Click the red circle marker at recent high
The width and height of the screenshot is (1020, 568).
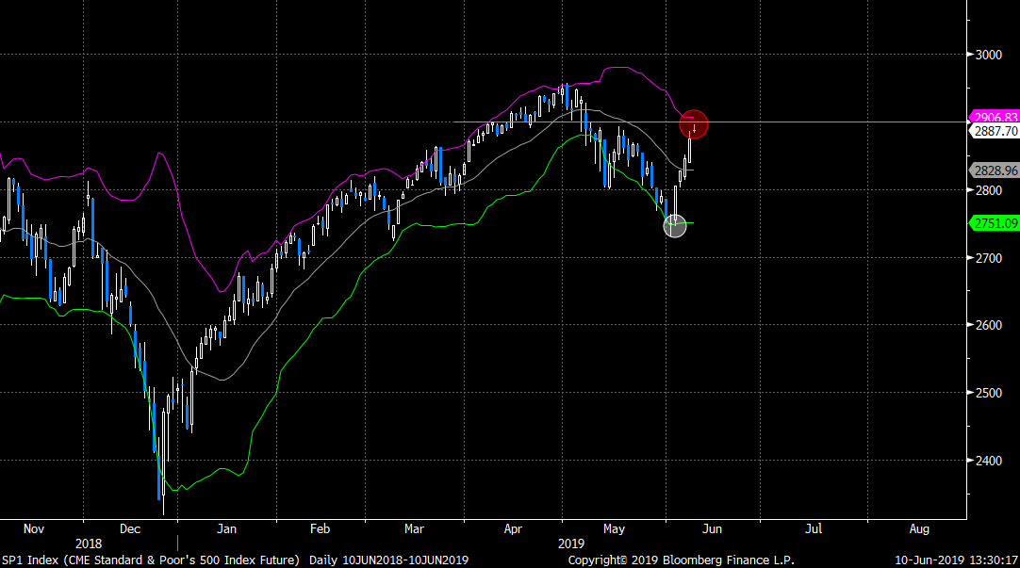coord(694,124)
